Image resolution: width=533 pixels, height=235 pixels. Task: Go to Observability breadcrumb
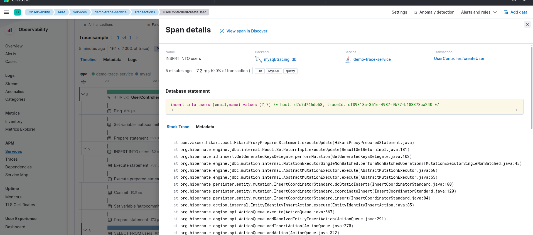39,12
